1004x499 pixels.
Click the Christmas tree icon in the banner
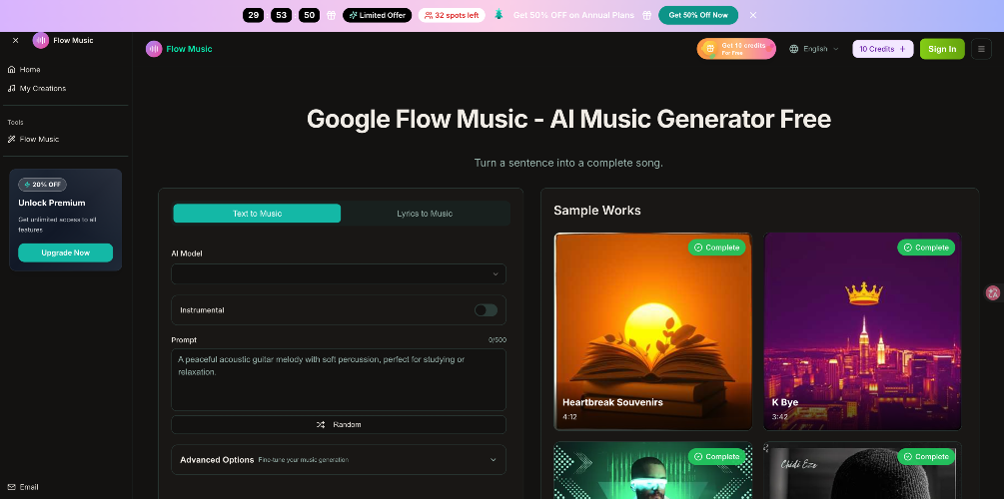[499, 15]
